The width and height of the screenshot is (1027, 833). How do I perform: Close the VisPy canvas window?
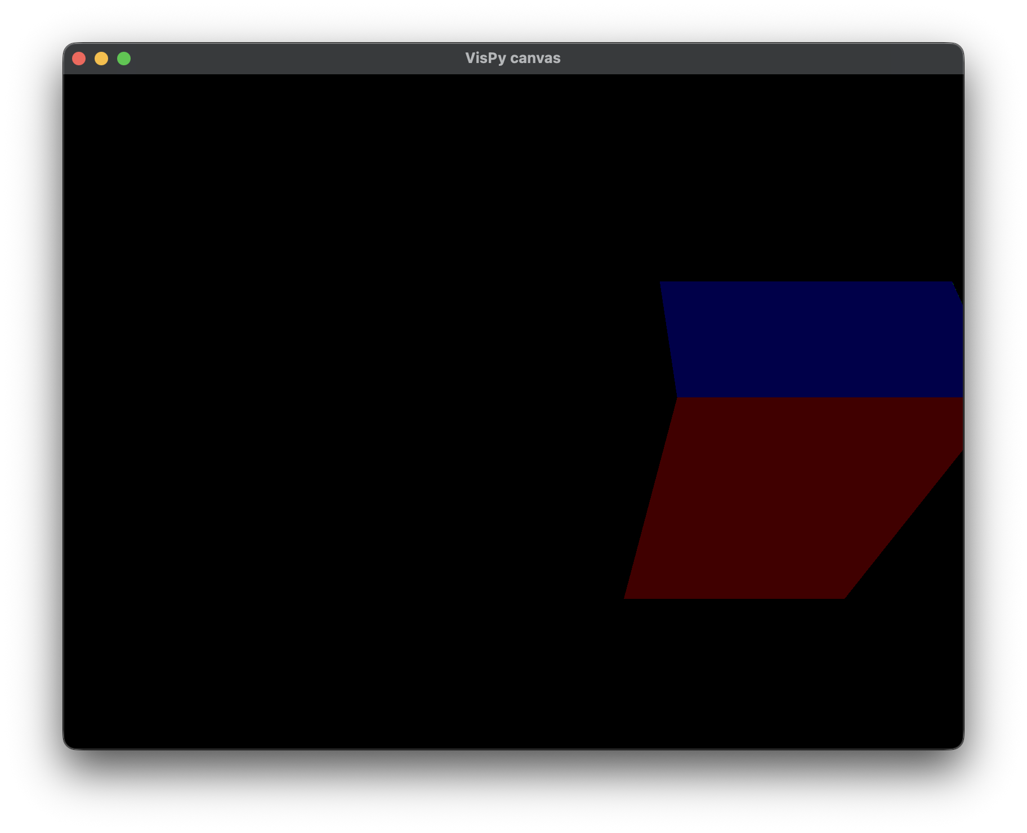click(79, 59)
